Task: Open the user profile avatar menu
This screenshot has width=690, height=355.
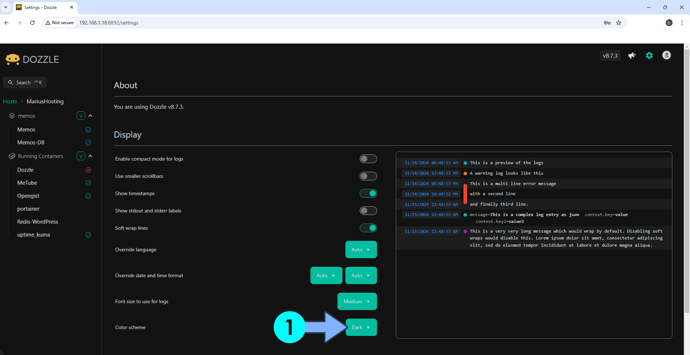Action: click(x=667, y=55)
